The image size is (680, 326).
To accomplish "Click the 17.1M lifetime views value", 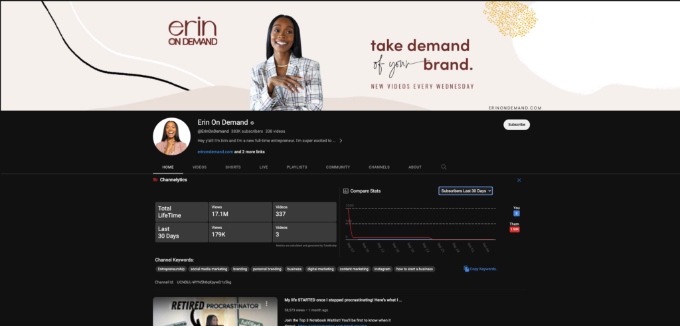I will pyautogui.click(x=220, y=214).
